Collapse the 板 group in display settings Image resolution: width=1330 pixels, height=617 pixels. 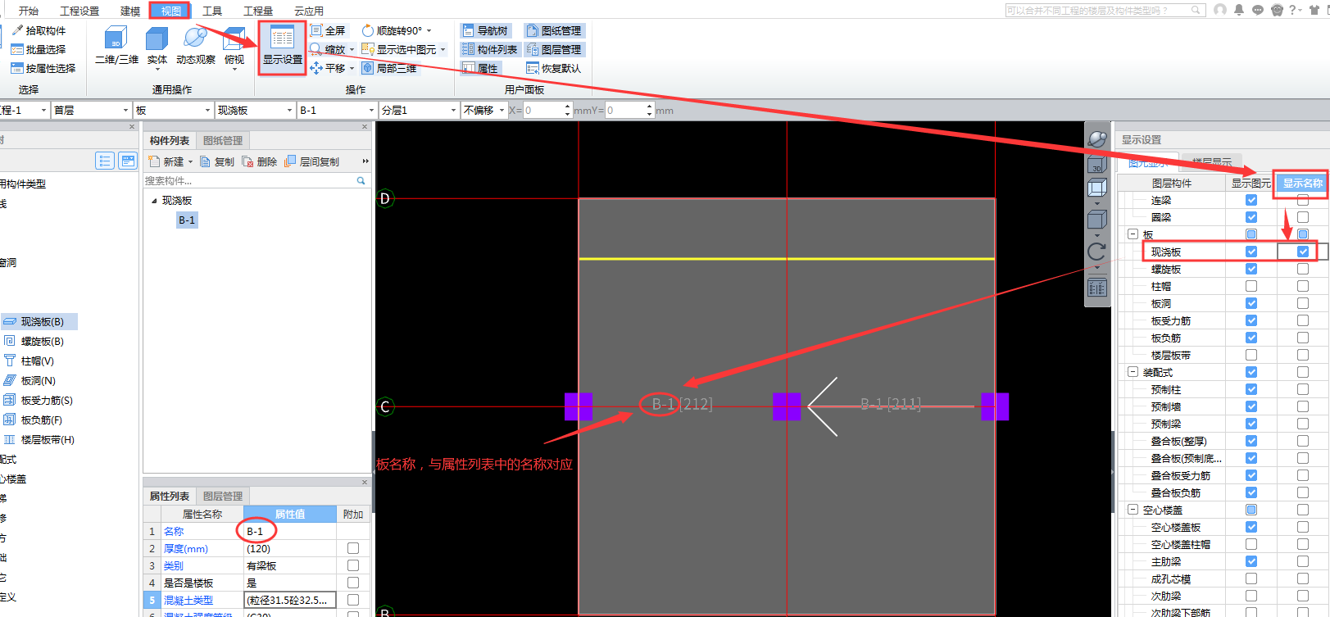pyautogui.click(x=1133, y=234)
